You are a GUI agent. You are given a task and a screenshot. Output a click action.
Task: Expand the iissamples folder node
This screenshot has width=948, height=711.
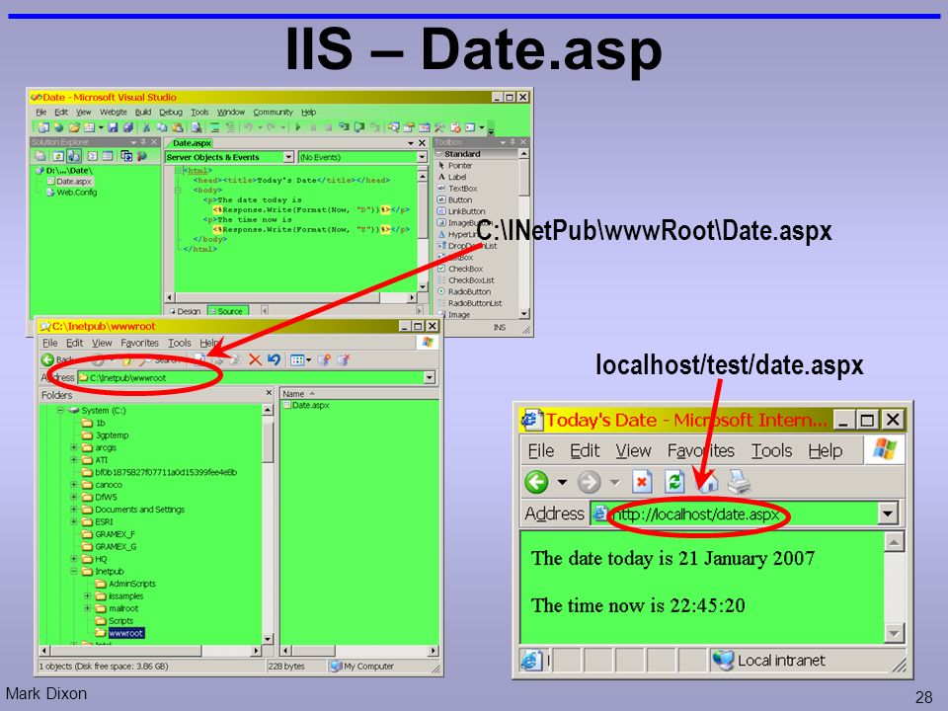(x=87, y=596)
